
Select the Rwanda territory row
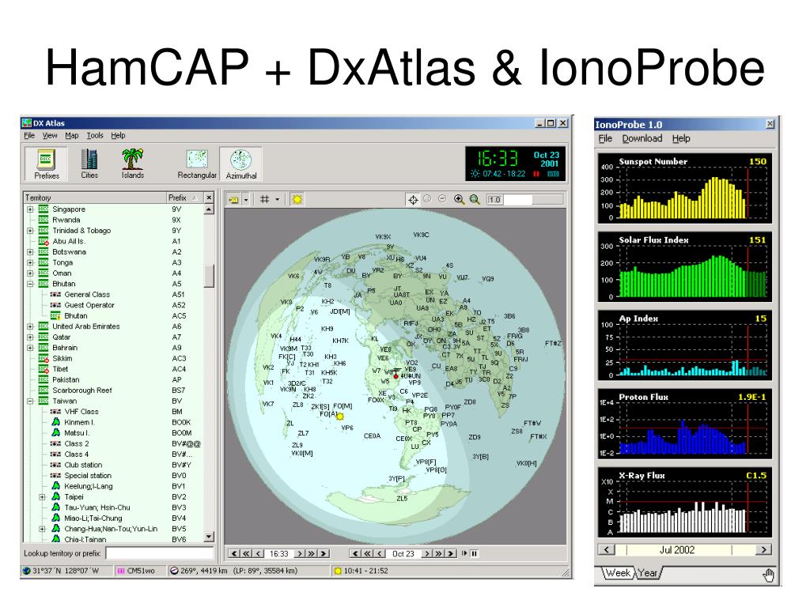(114, 220)
